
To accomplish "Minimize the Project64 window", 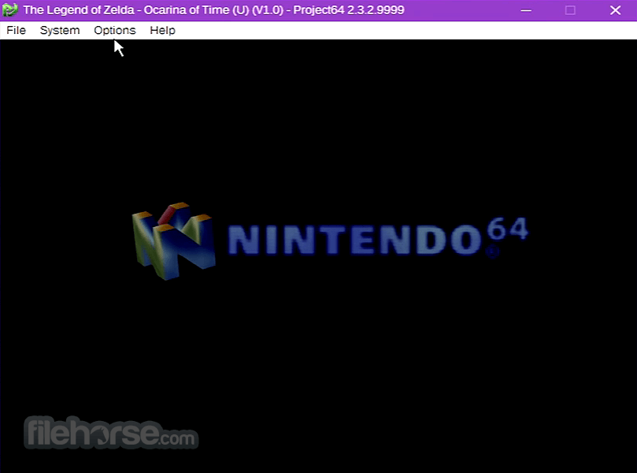I will pyautogui.click(x=526, y=10).
